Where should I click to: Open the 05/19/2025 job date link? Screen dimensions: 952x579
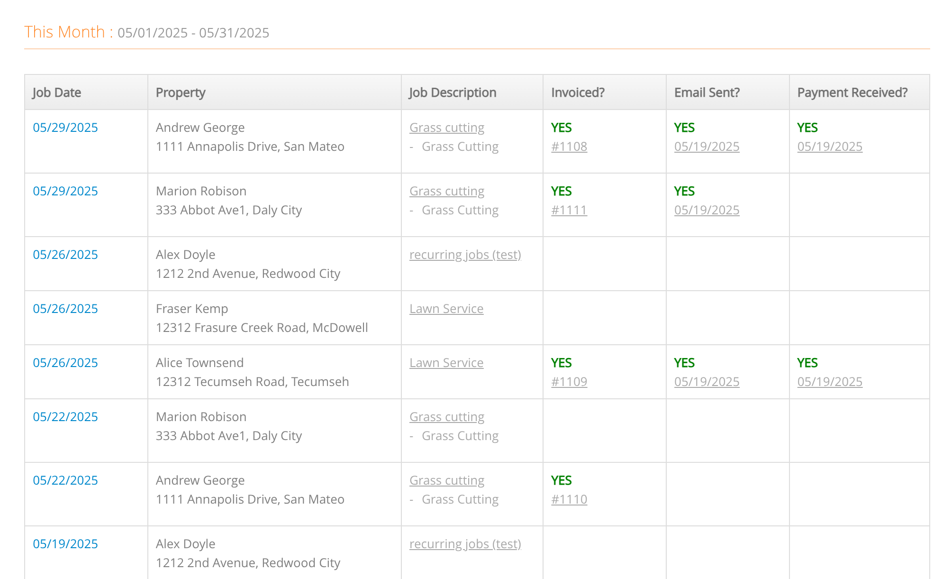coord(65,544)
